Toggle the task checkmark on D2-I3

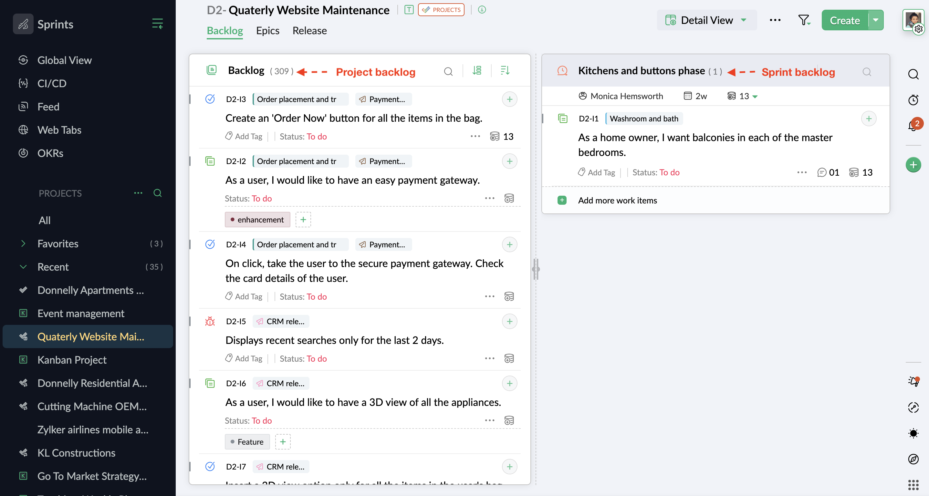coord(210,99)
